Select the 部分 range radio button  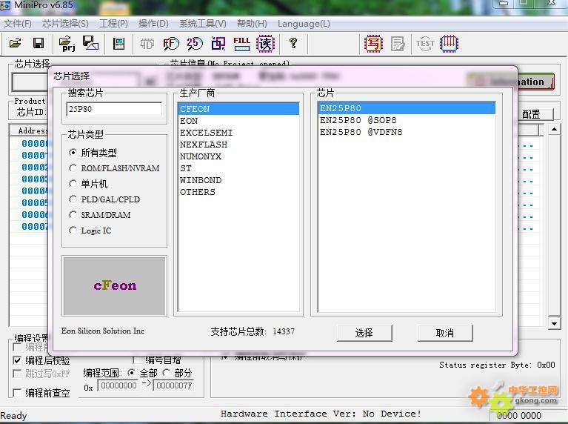point(167,373)
